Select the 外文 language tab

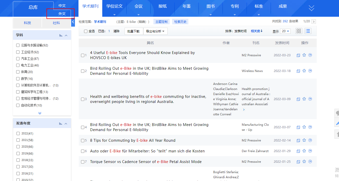62,14
